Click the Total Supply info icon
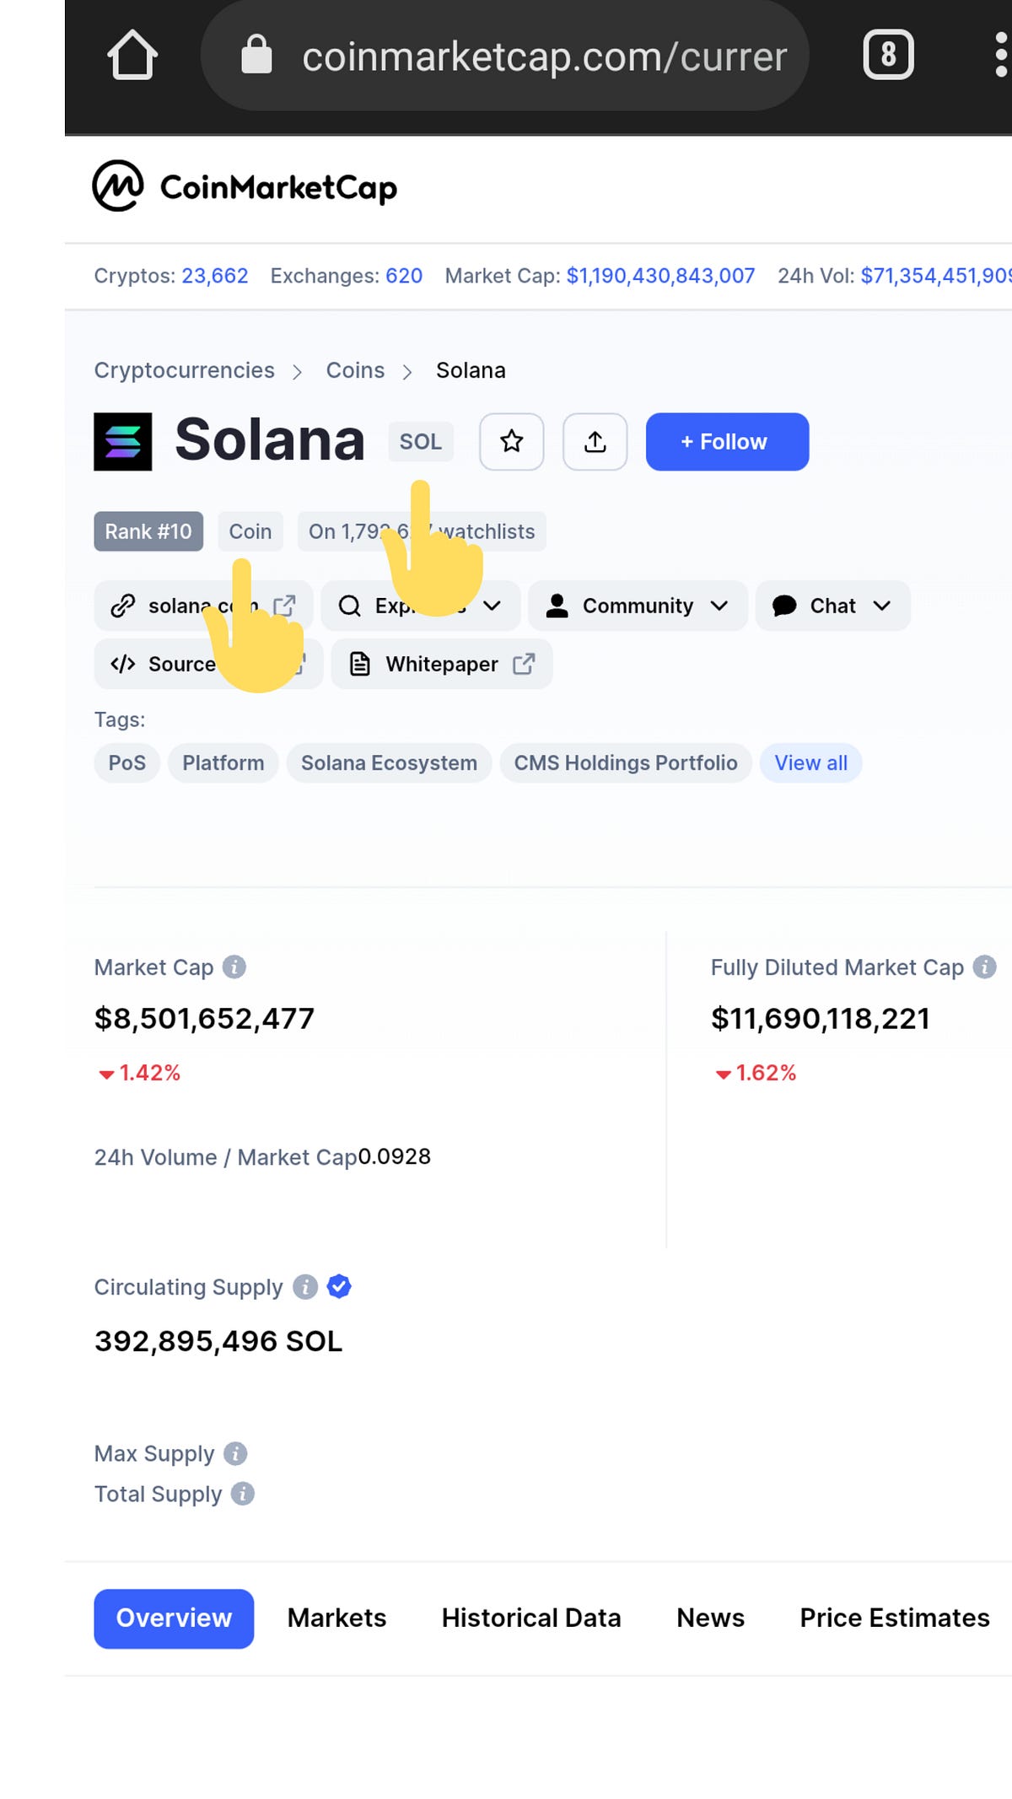The width and height of the screenshot is (1012, 1799). pyautogui.click(x=243, y=1494)
